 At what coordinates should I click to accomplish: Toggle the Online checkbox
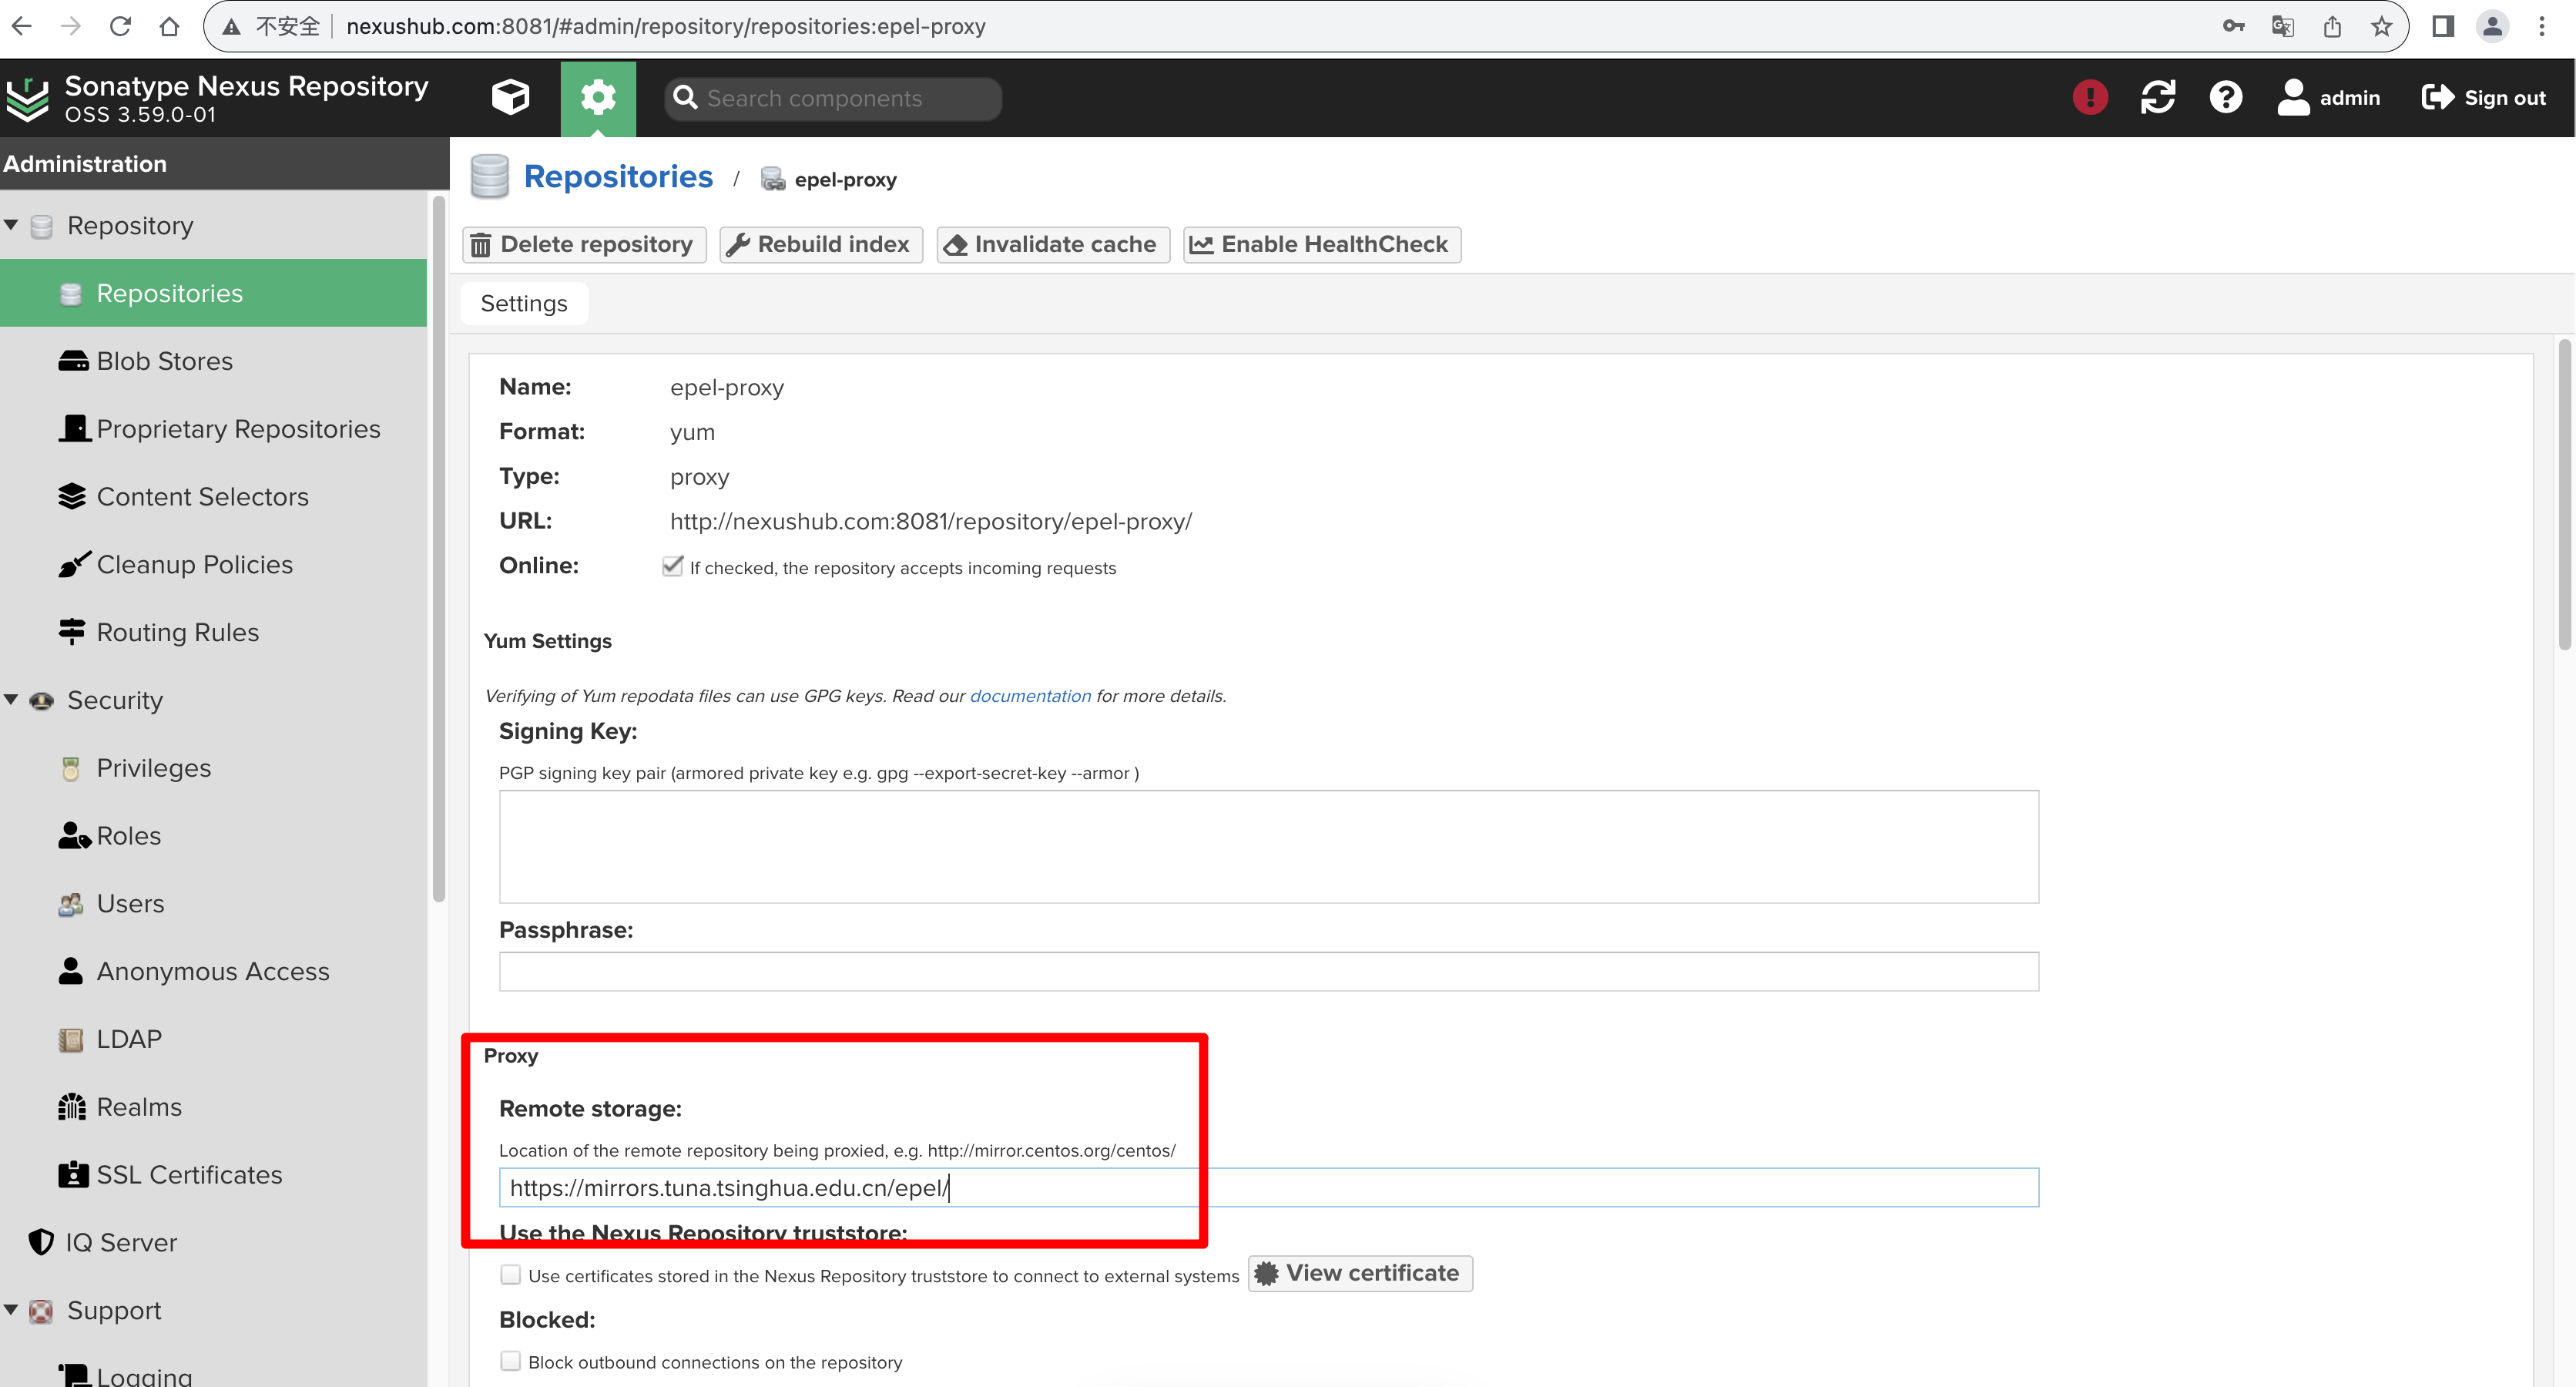[x=673, y=566]
